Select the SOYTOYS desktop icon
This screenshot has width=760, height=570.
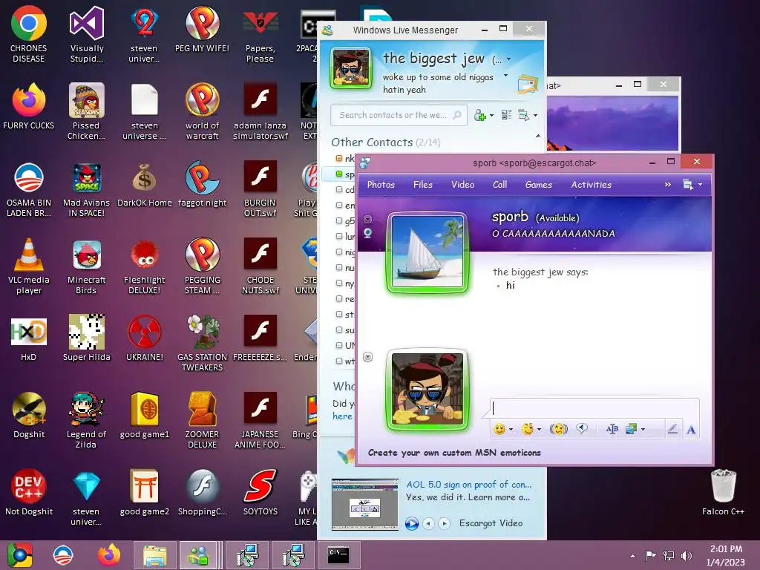coord(261,493)
